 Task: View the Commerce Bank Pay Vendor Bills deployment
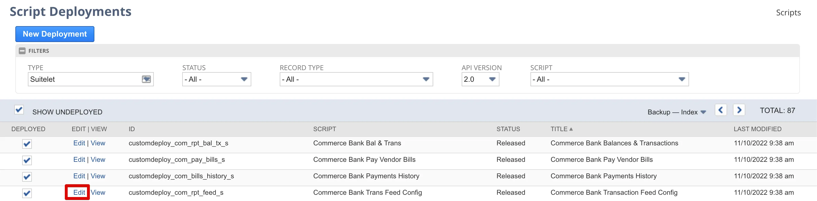(x=98, y=160)
